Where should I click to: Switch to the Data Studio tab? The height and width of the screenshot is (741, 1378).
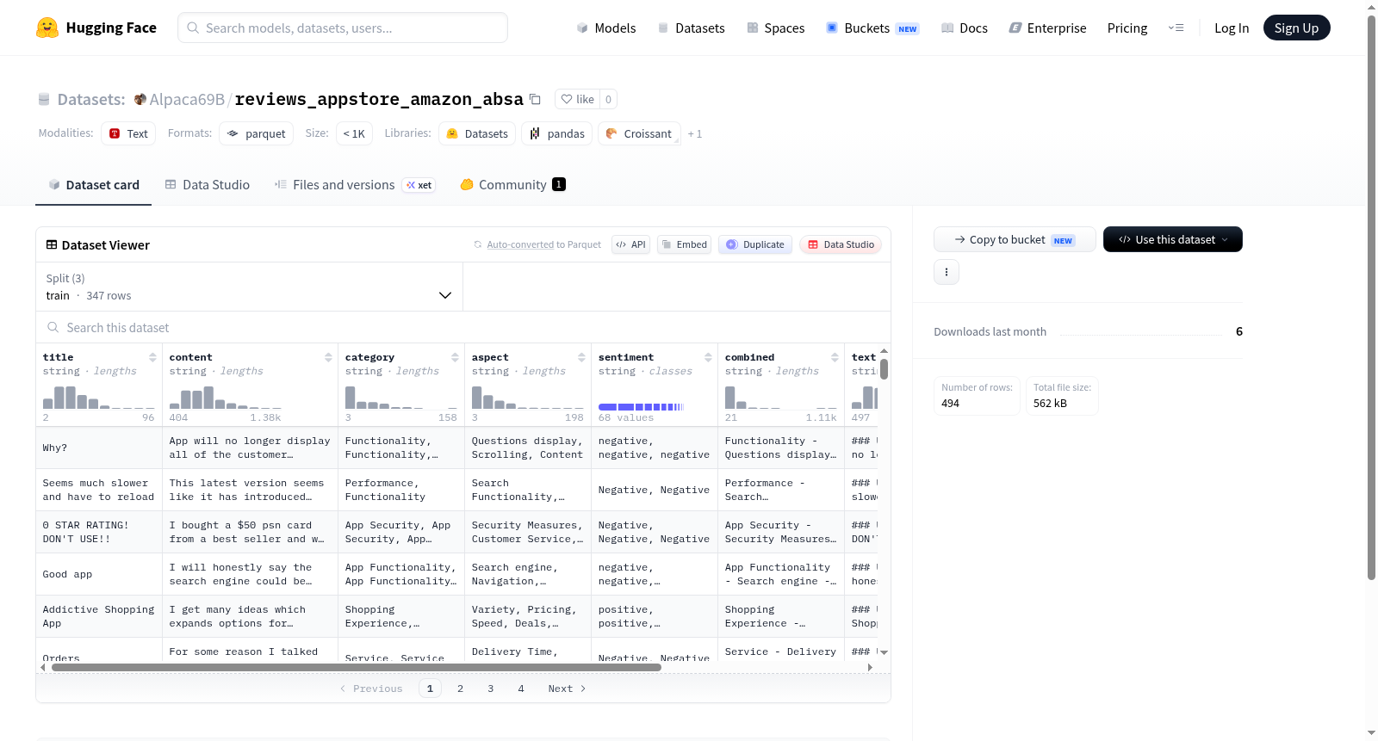click(x=208, y=184)
